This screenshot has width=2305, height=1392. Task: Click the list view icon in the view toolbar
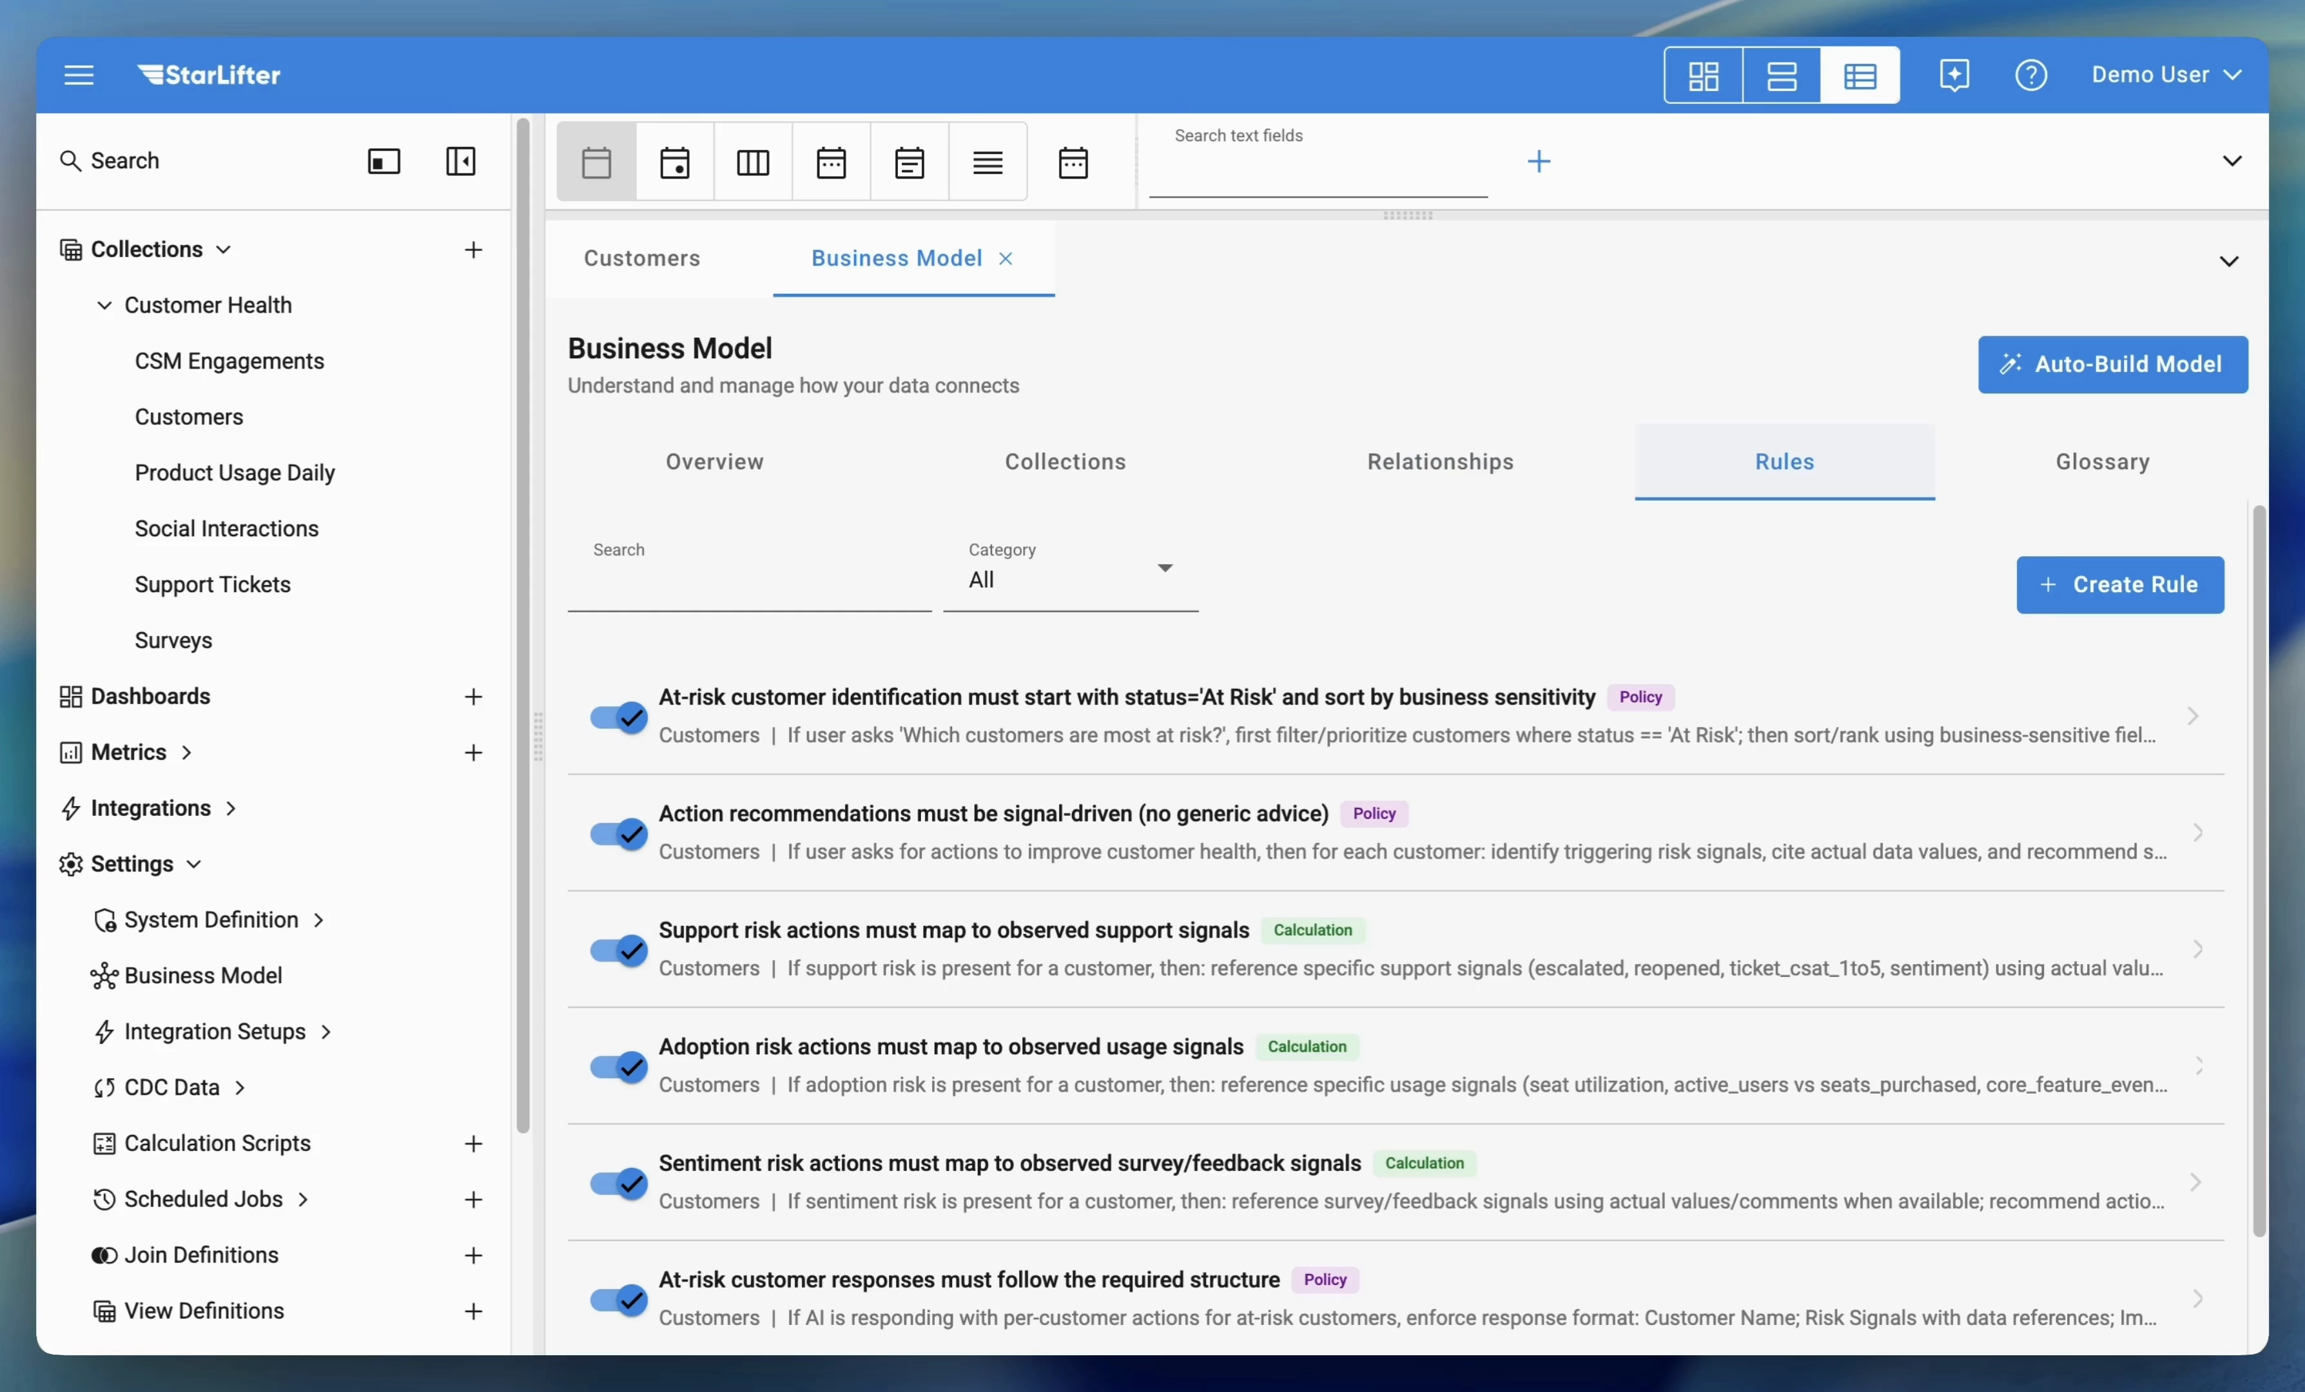point(1861,75)
